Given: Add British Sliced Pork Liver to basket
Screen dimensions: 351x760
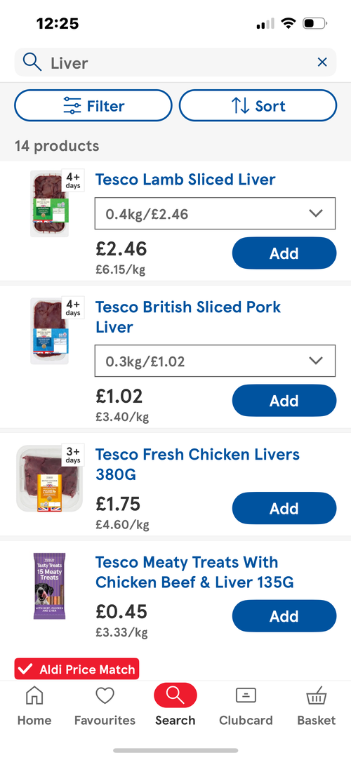Looking at the screenshot, I should [x=284, y=401].
